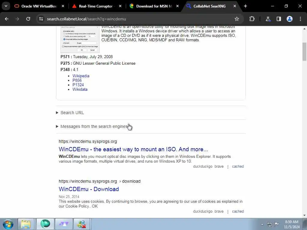Click the scrollbar down arrow
This screenshot has height=230, width=307.
point(304,215)
